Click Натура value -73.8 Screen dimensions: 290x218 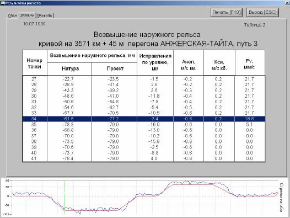click(68, 141)
